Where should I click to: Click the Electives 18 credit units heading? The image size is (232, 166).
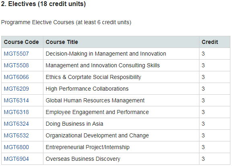pos(43,4)
